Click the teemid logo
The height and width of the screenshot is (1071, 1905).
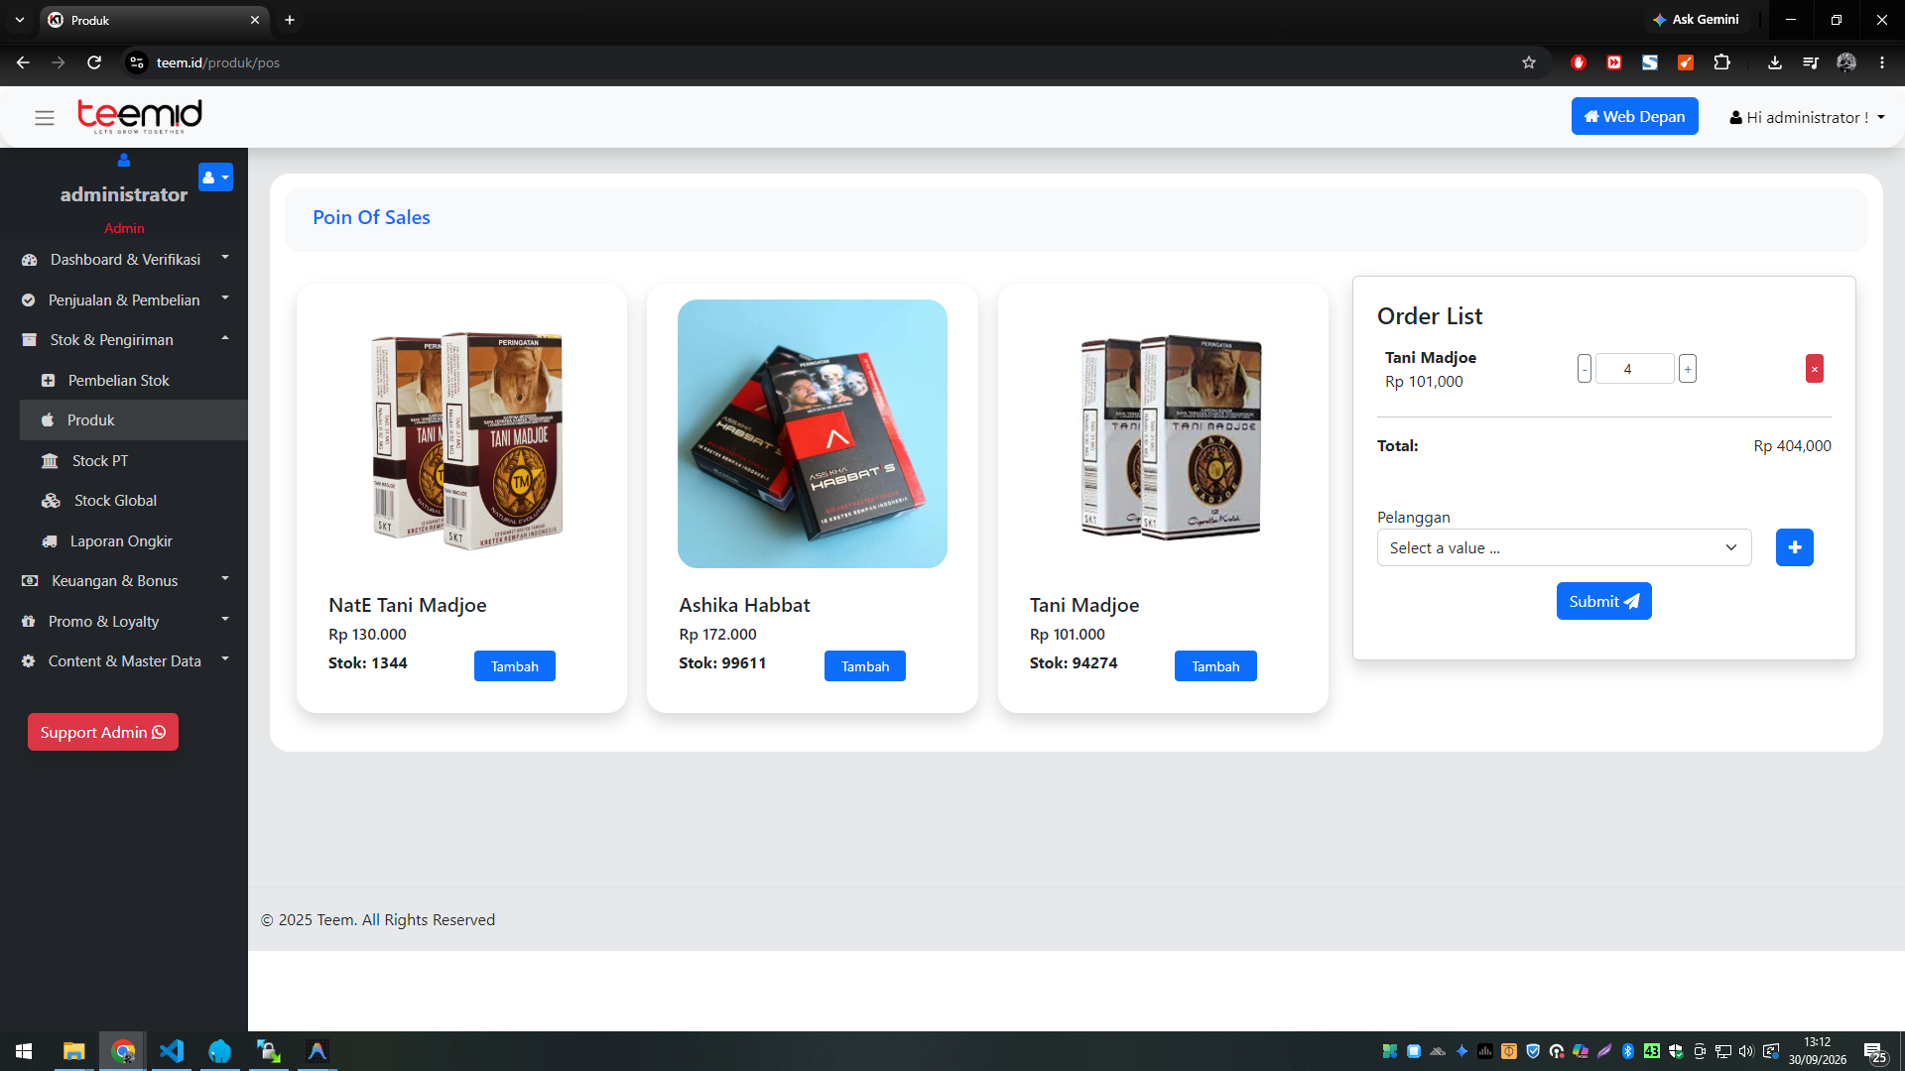coord(140,116)
